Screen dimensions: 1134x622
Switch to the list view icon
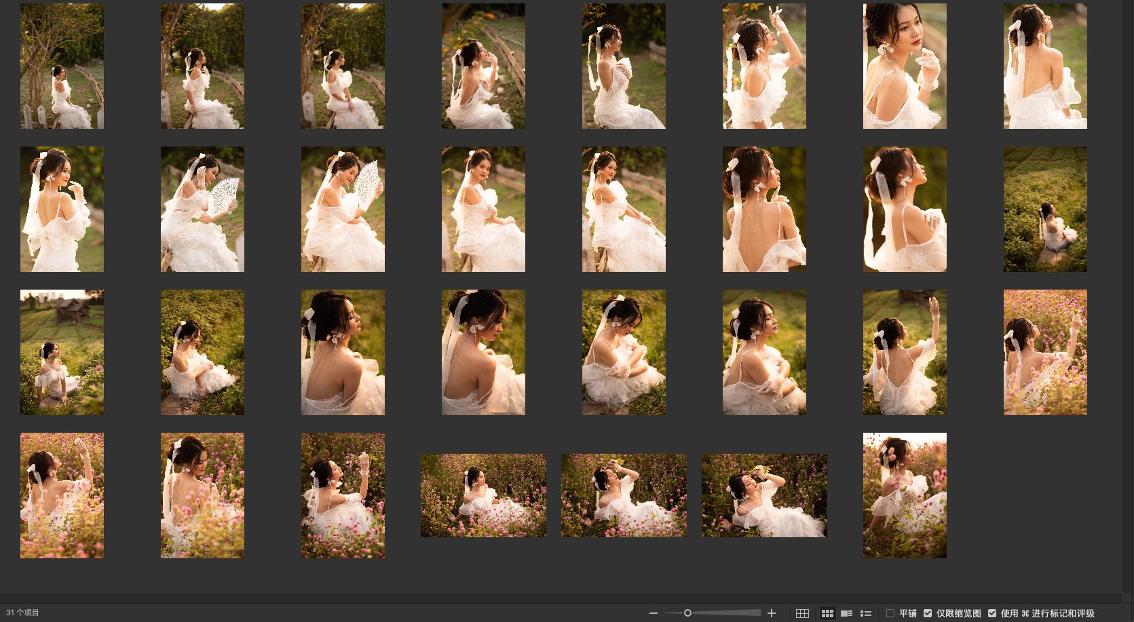pos(866,613)
